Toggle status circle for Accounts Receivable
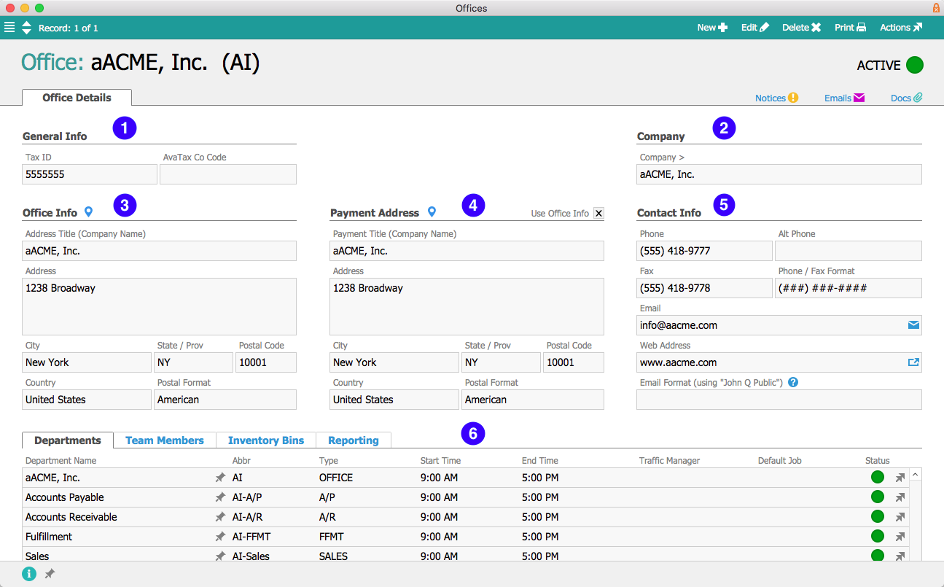Screen dimensions: 944x587 (x=878, y=517)
